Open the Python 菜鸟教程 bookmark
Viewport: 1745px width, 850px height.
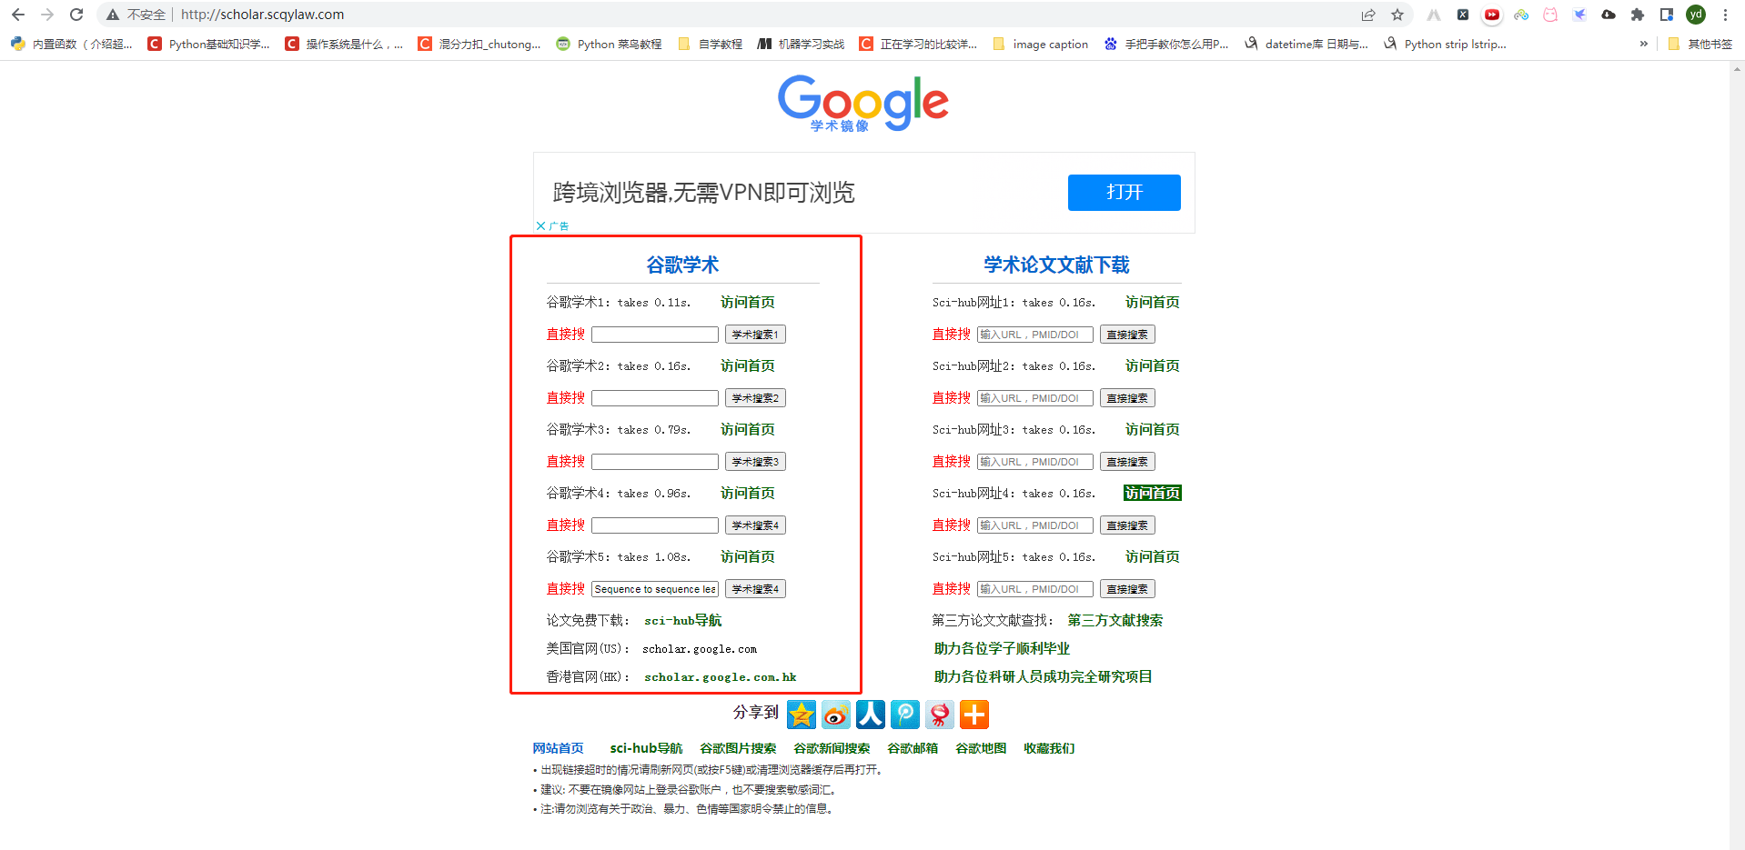point(609,44)
